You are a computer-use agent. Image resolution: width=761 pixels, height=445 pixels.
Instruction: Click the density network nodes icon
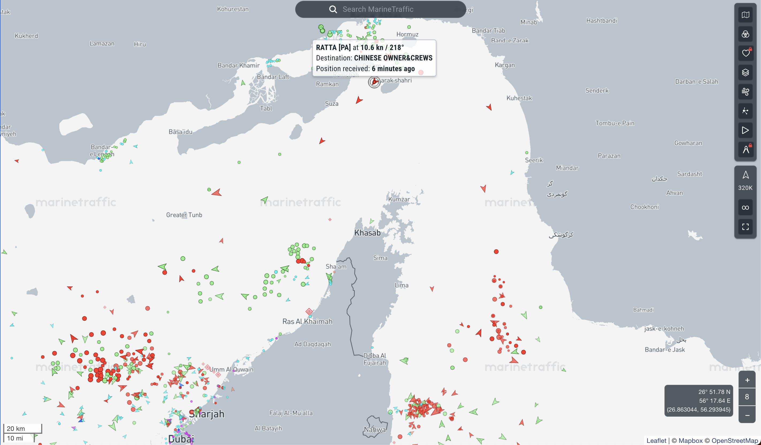click(x=745, y=111)
